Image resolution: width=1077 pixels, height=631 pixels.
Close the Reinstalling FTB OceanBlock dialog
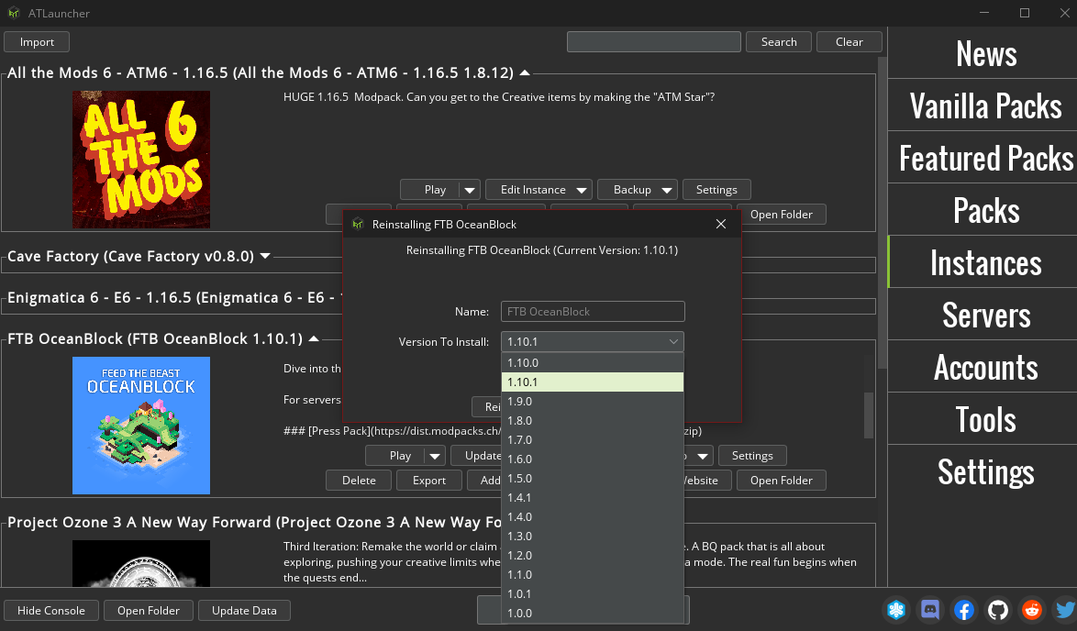[720, 224]
